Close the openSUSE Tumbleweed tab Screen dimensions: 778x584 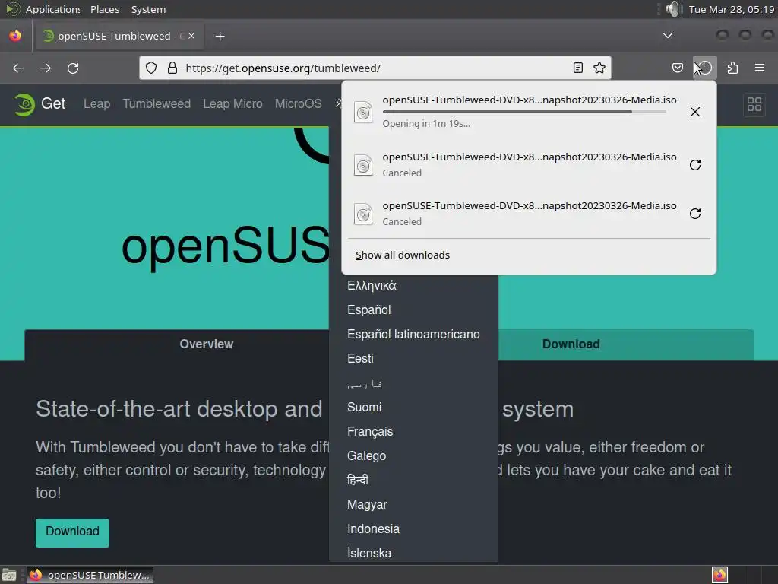[191, 36]
